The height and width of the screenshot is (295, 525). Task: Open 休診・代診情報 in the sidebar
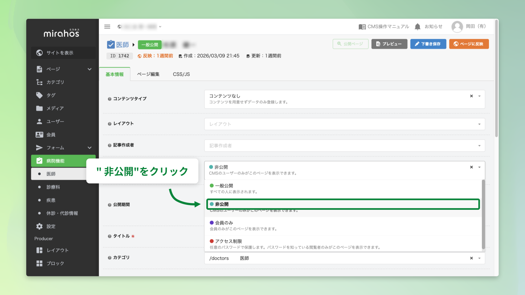(62, 213)
